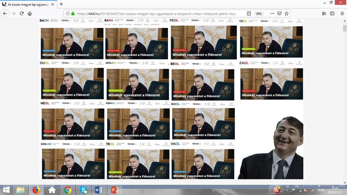Click the VAOL site logo
Screen dimensions: 347x195
[x=175, y=144]
